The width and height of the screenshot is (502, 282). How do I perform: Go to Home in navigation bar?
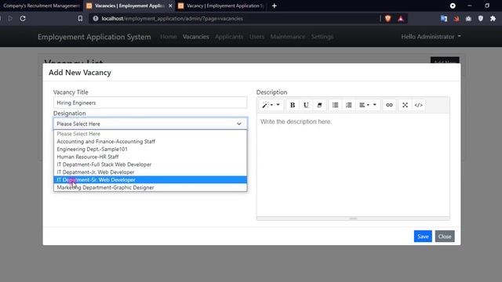[169, 37]
